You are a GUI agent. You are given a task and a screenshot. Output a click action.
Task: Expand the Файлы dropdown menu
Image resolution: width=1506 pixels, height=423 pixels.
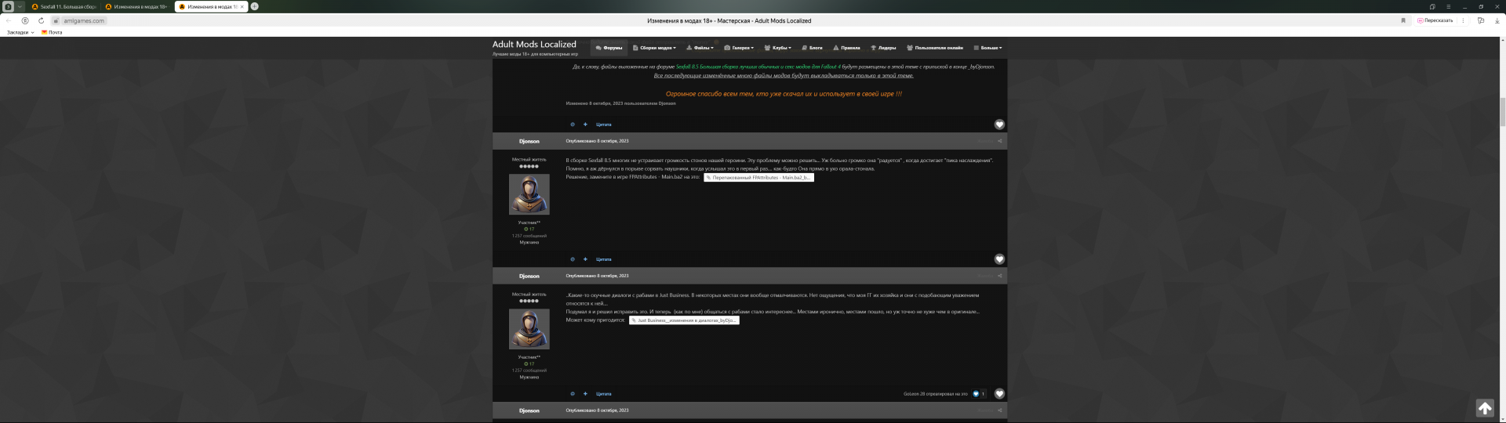[700, 48]
